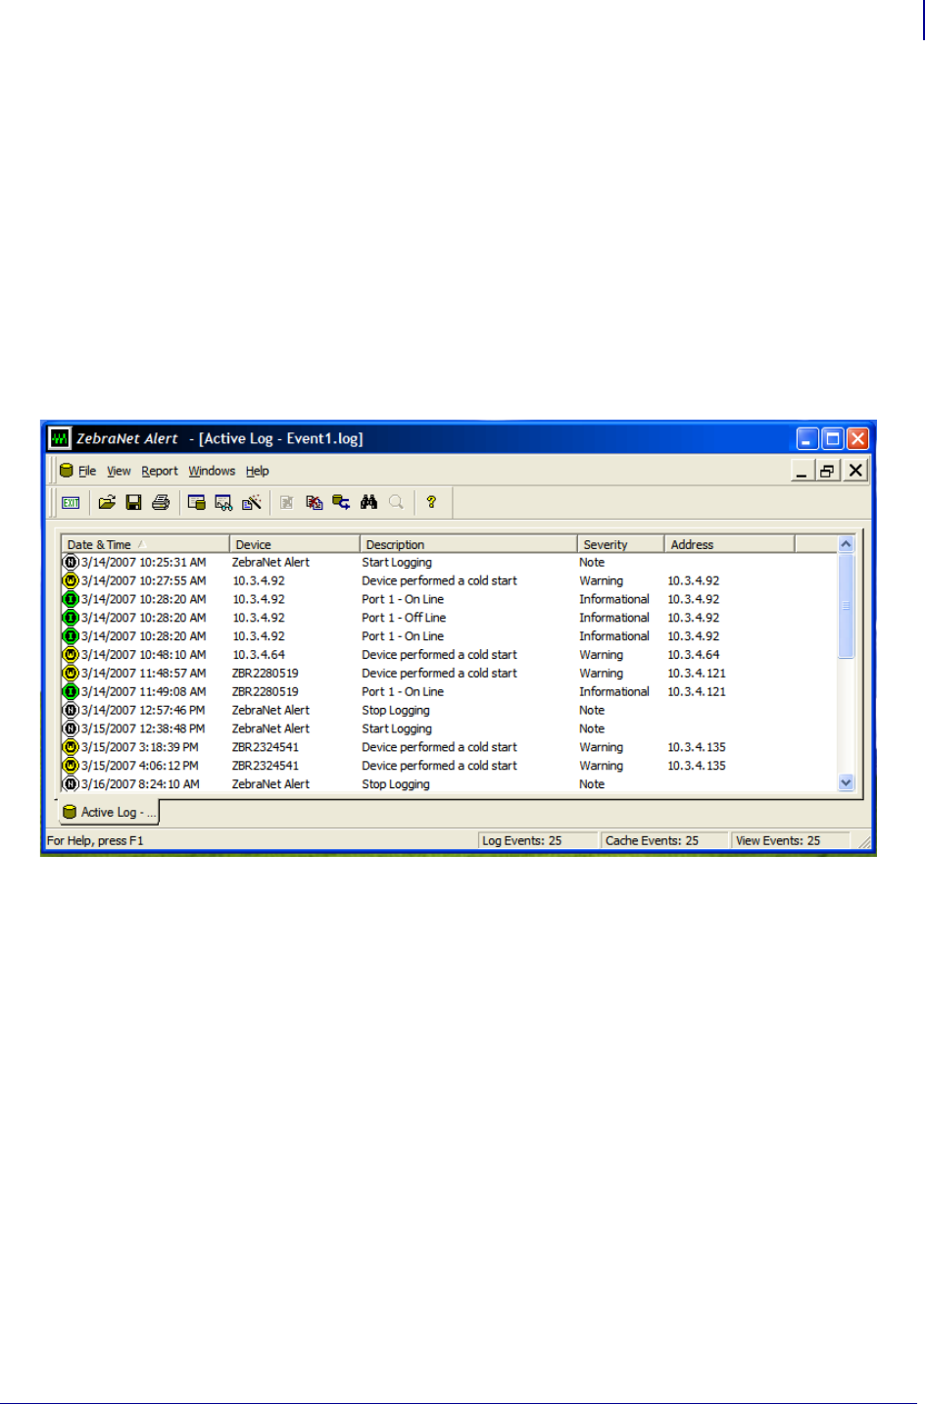Click the window resize grip in status bar
925x1404 pixels.
[864, 842]
